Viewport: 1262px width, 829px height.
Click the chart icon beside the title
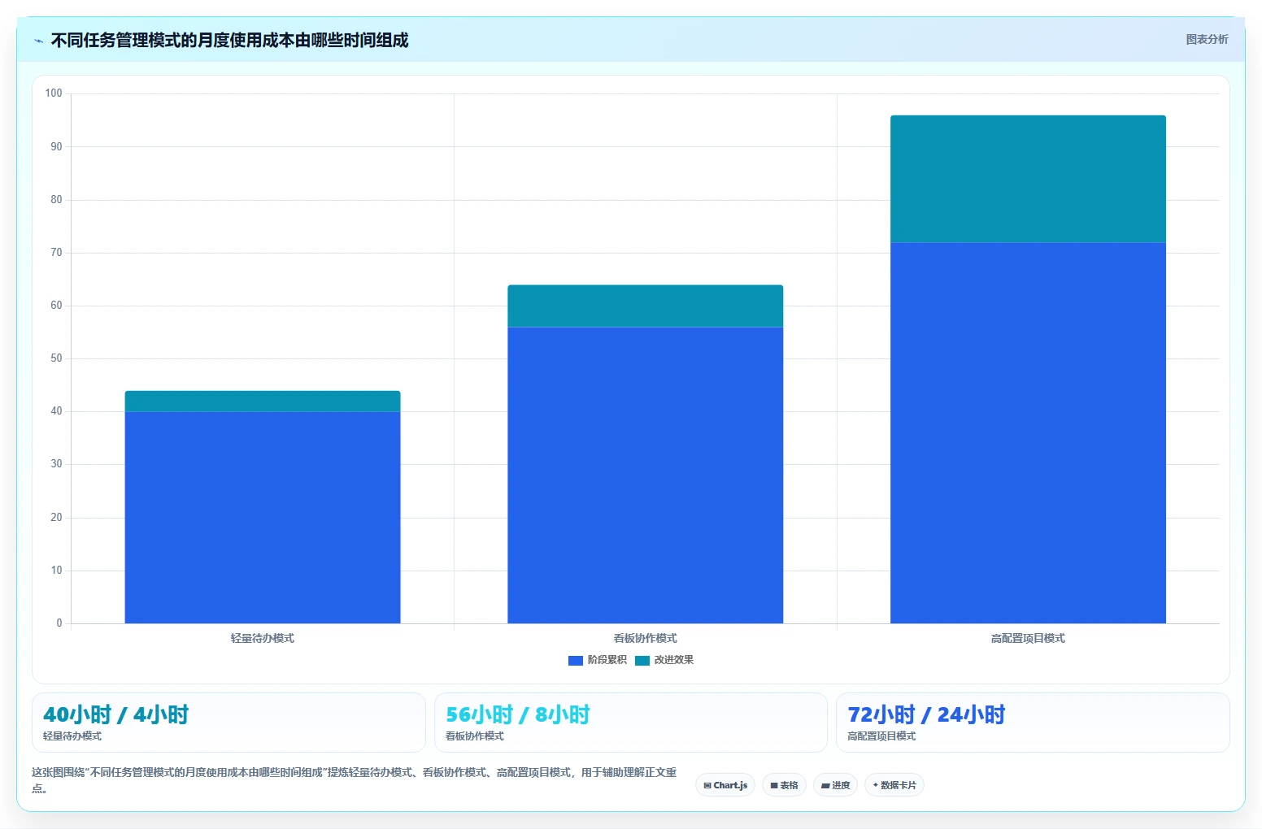[38, 41]
